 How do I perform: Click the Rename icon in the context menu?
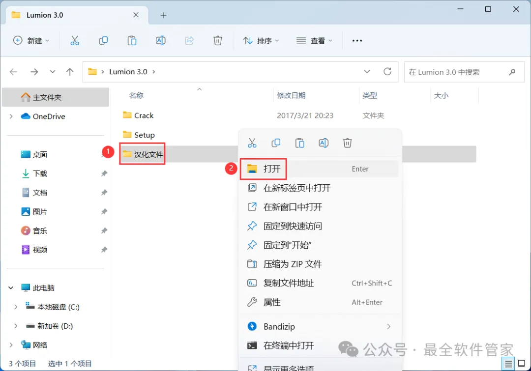[x=324, y=143]
